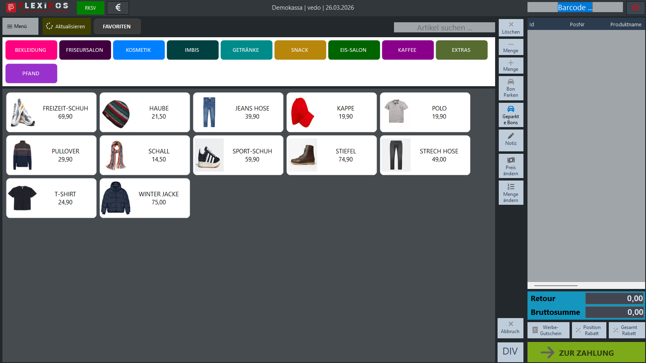The width and height of the screenshot is (646, 363).
Task: Click the Löschen delete icon
Action: point(511,28)
